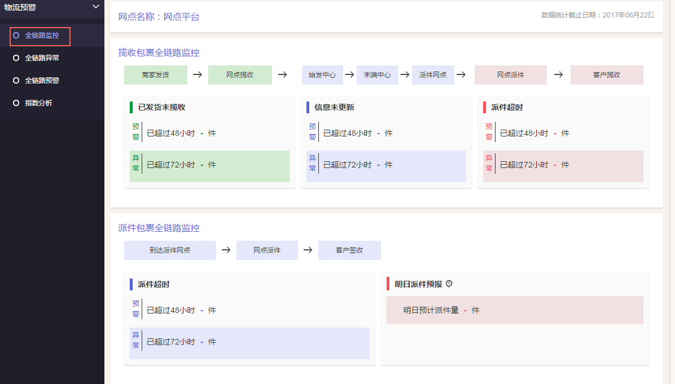Screen dimensions: 675x384
Task: Select 全链路监控 menu item
Action: 41,36
